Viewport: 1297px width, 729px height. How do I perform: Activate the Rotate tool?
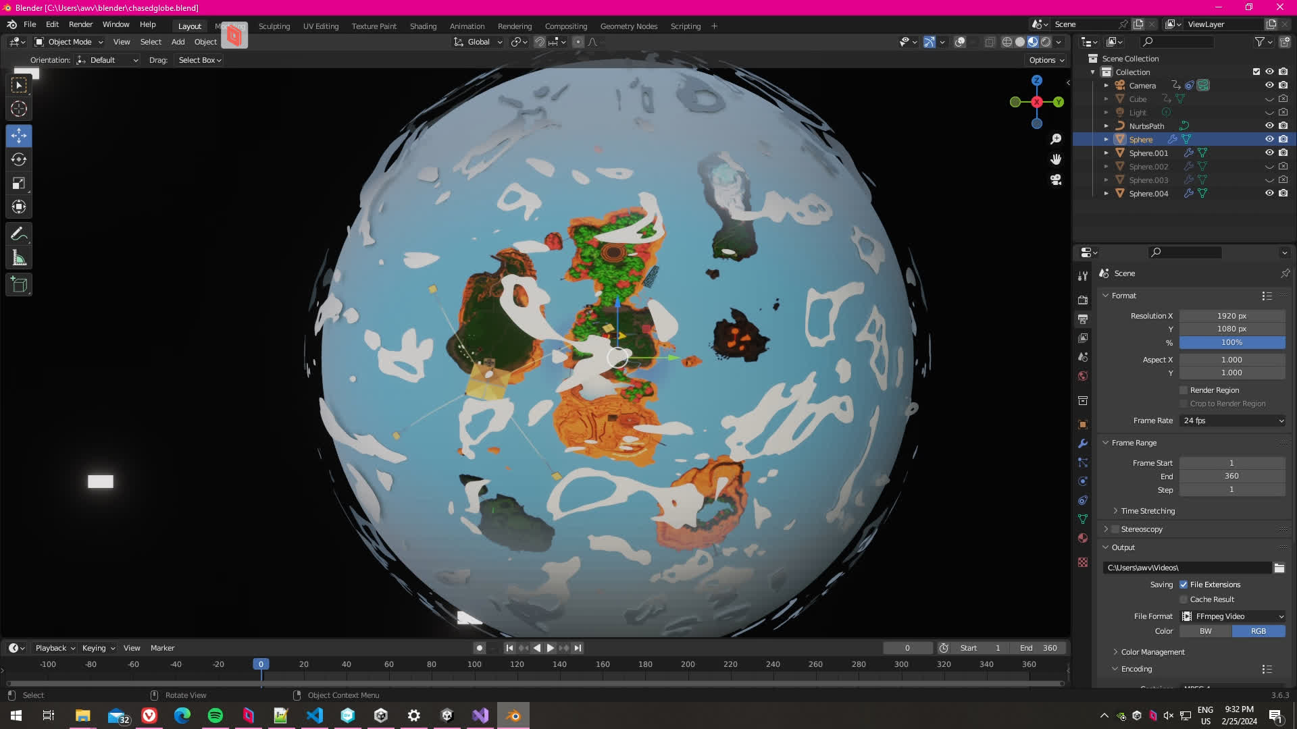point(19,159)
